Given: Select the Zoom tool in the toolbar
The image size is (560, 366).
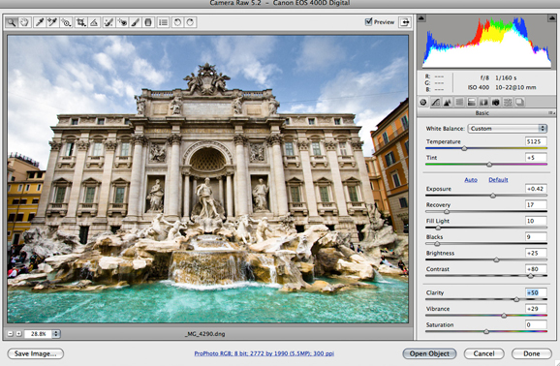Looking at the screenshot, I should point(12,22).
